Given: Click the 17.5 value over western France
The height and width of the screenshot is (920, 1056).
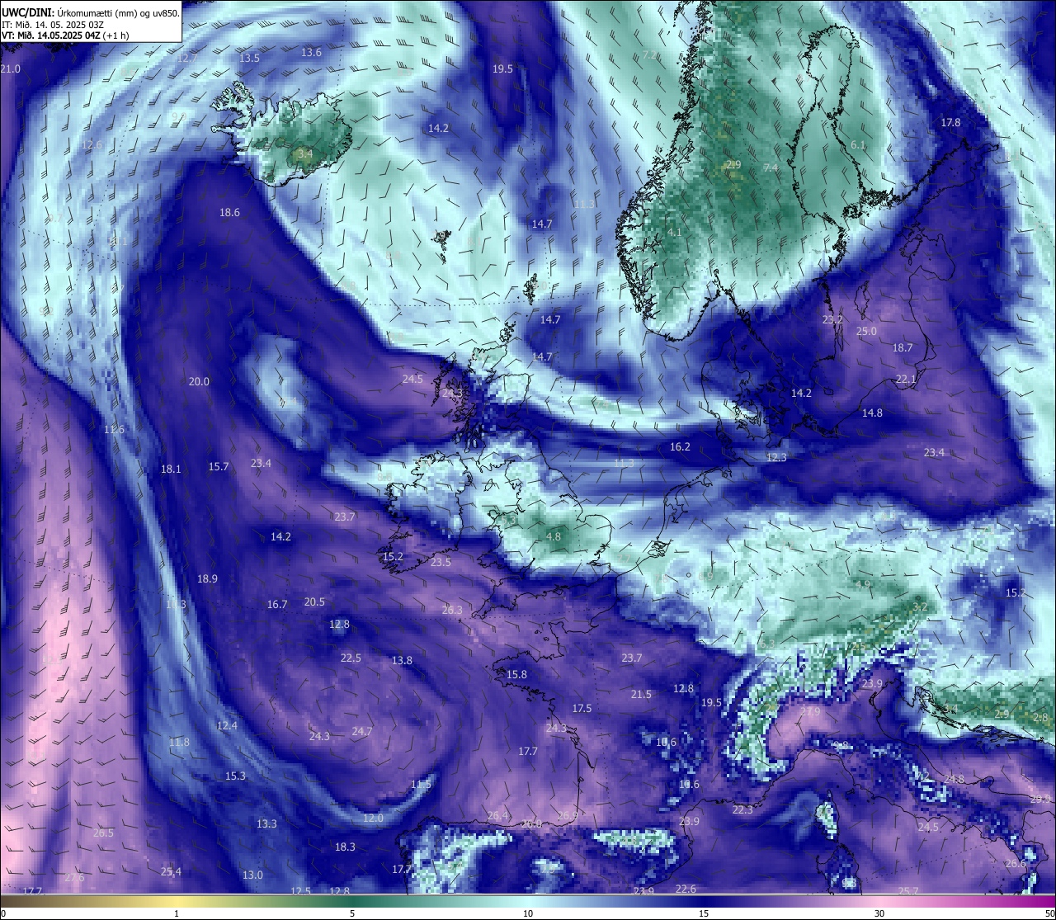Looking at the screenshot, I should point(582,709).
